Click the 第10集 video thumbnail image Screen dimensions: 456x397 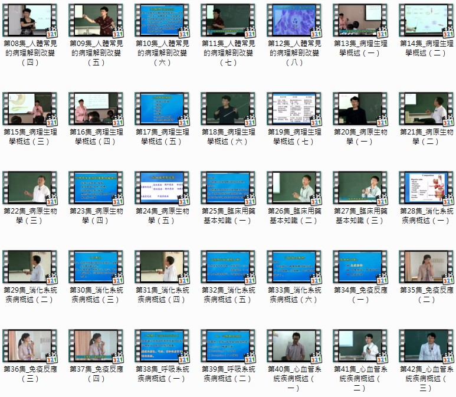coord(162,21)
